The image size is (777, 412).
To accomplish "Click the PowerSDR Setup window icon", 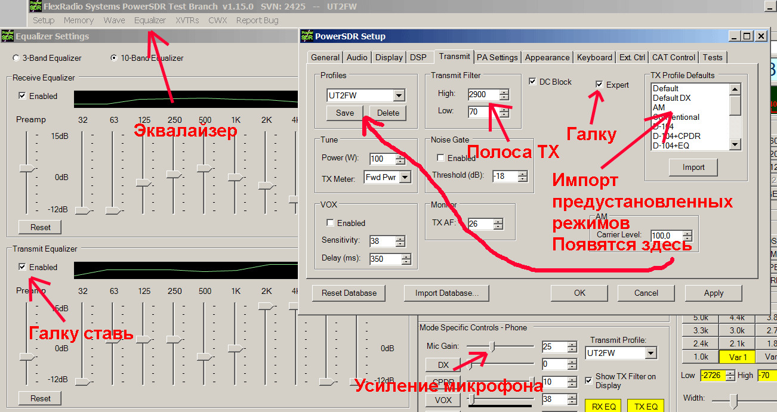I will [x=307, y=36].
